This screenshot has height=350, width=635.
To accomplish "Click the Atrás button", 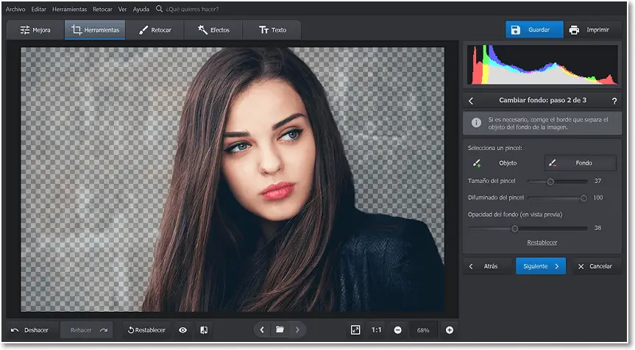I will pos(488,266).
